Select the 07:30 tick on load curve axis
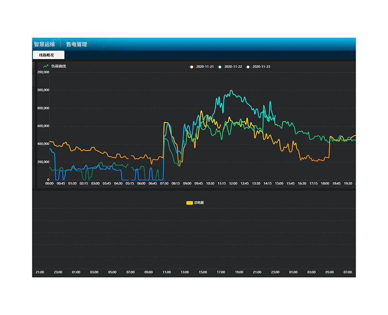This screenshot has width=388, height=315. click(164, 183)
